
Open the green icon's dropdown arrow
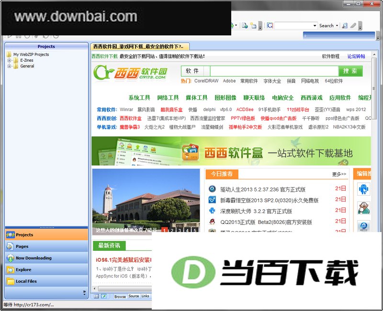click(x=236, y=25)
